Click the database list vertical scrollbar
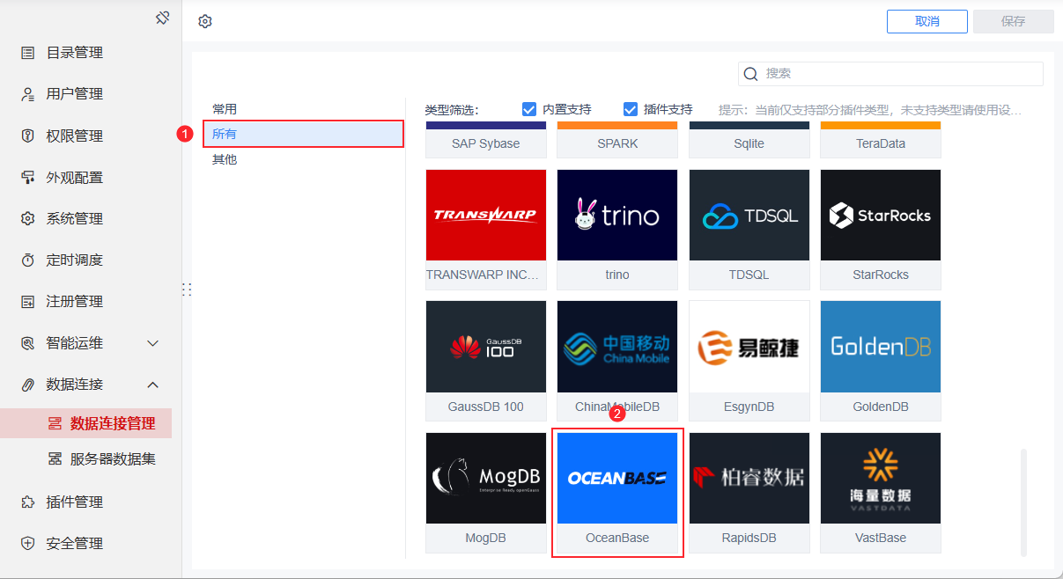This screenshot has height=579, width=1063. click(1023, 502)
